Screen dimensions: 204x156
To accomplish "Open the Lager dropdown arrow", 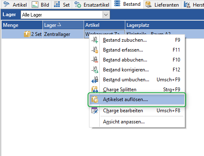I will [x=106, y=14].
